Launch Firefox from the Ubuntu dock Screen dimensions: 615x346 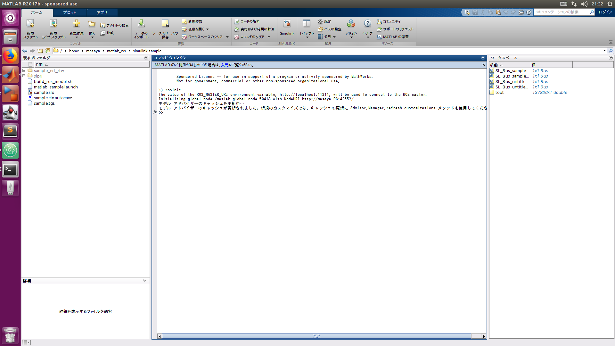[10, 56]
